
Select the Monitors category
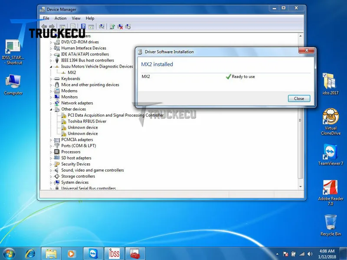pos(69,97)
